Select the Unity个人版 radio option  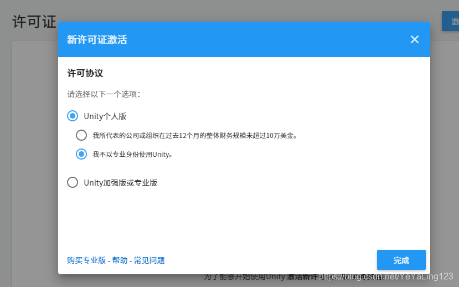point(73,116)
